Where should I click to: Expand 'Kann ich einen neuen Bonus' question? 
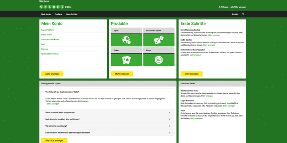tap(108, 133)
